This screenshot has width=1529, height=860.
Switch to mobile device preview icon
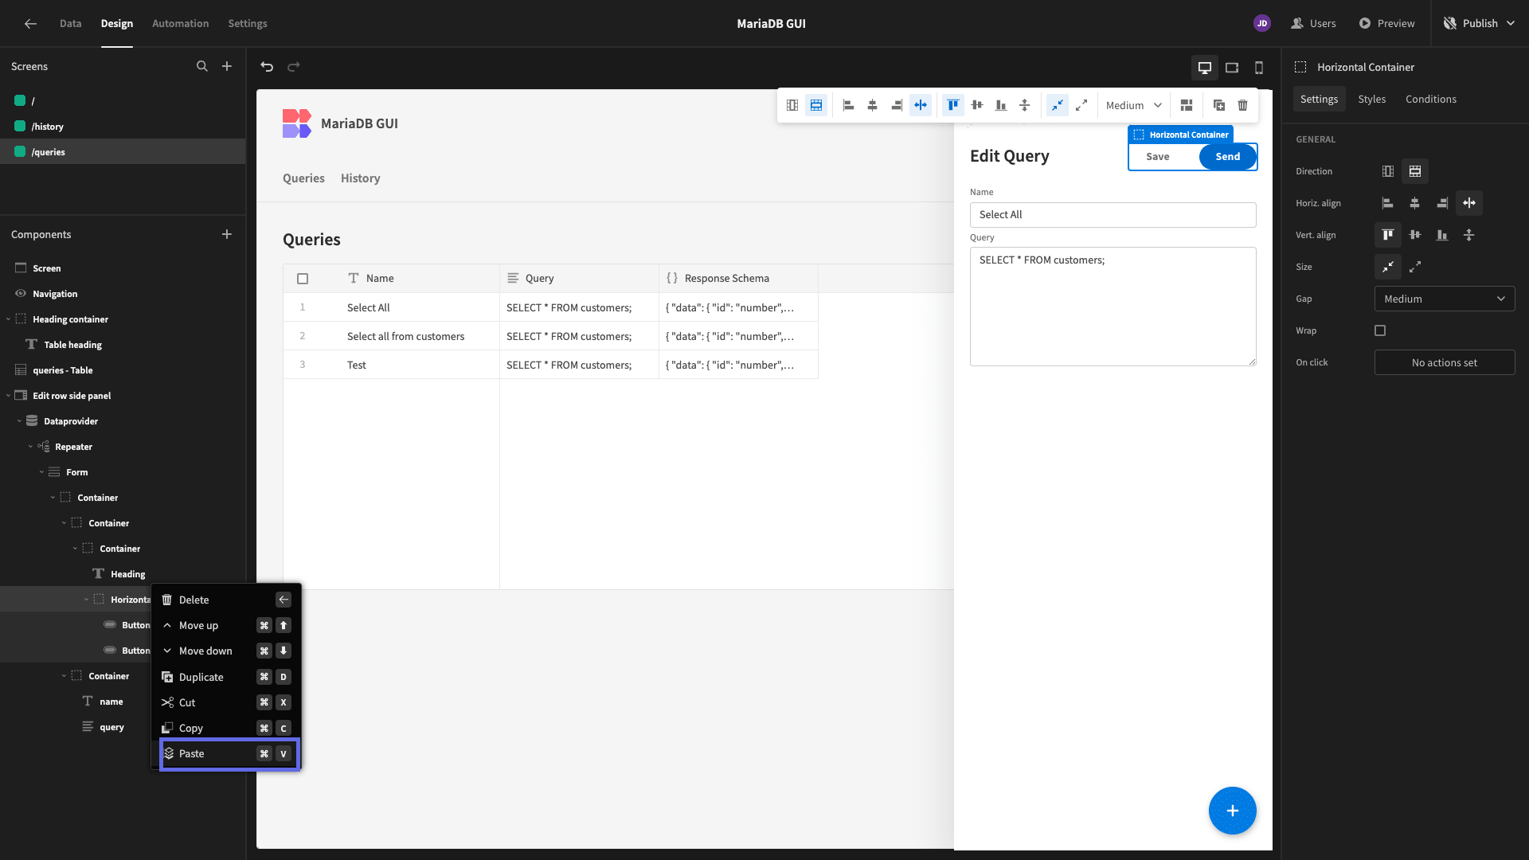tap(1259, 68)
